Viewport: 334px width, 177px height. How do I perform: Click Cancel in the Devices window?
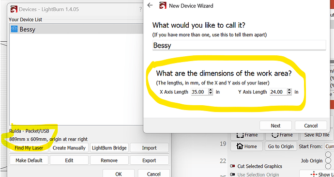point(153,174)
